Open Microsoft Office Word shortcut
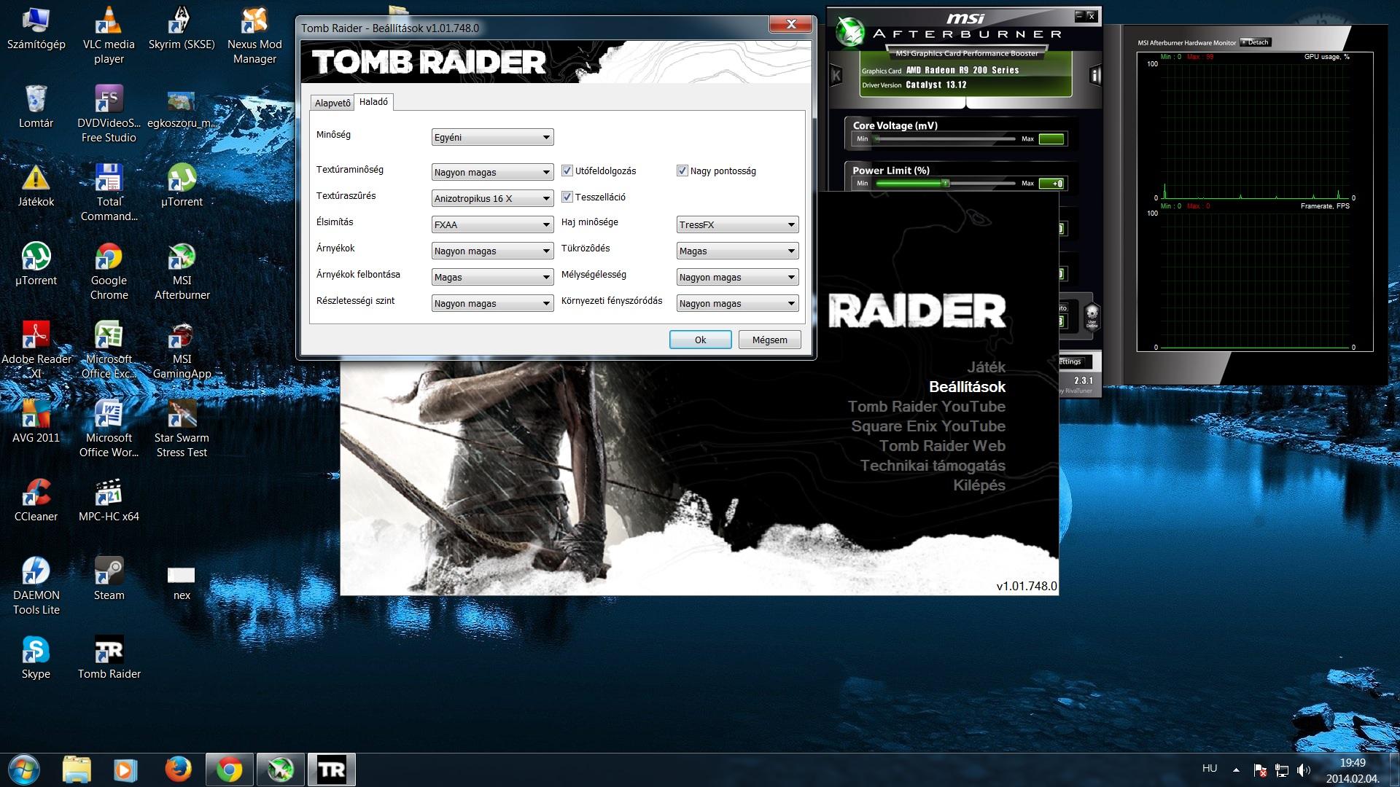Screen dimensions: 1400x787 tap(109, 429)
